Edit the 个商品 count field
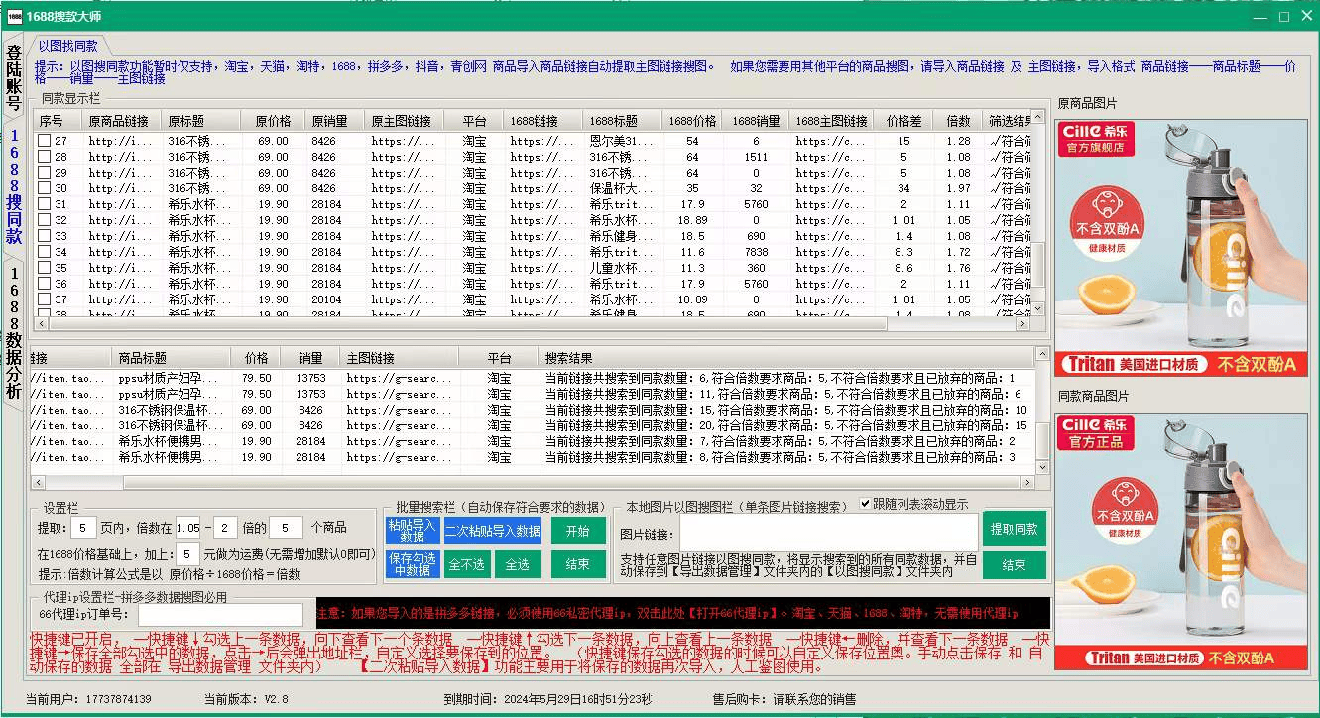This screenshot has height=718, width=1320. [287, 529]
